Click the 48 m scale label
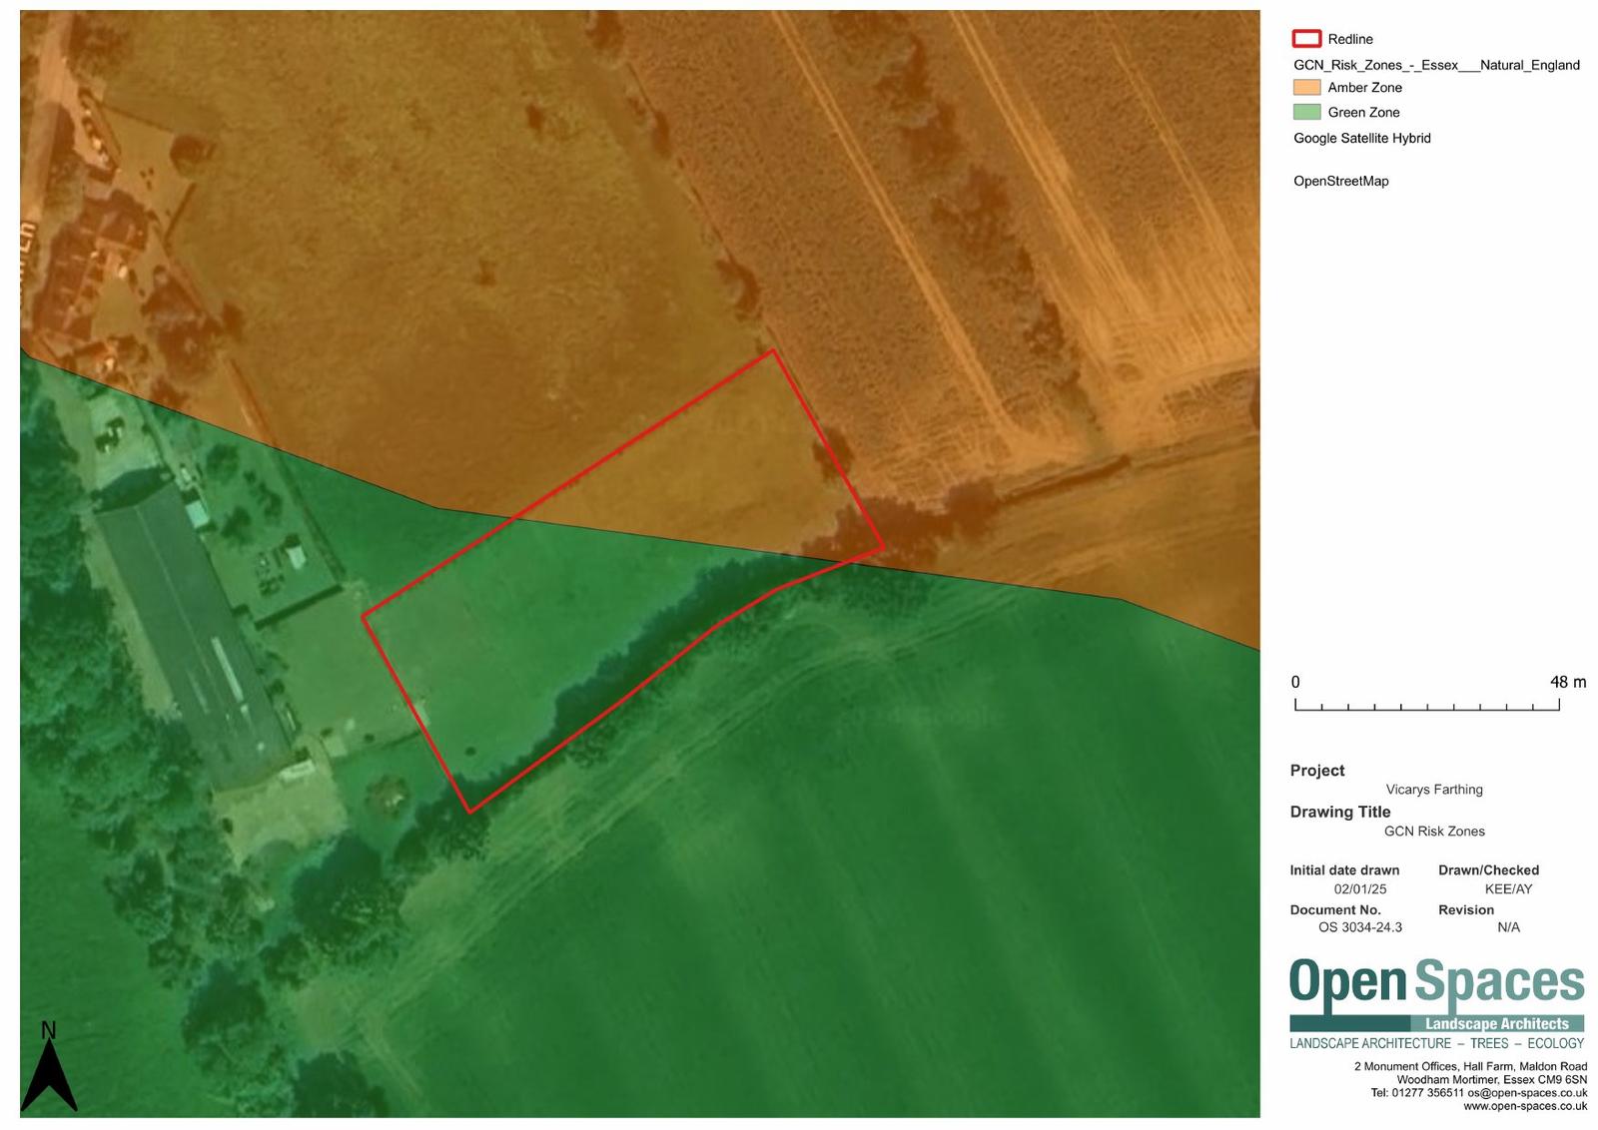The image size is (1598, 1130). click(1567, 682)
